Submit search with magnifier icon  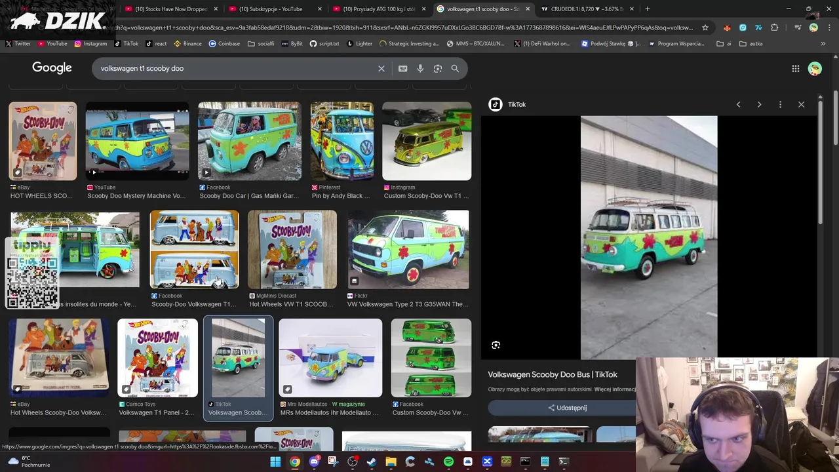point(455,68)
